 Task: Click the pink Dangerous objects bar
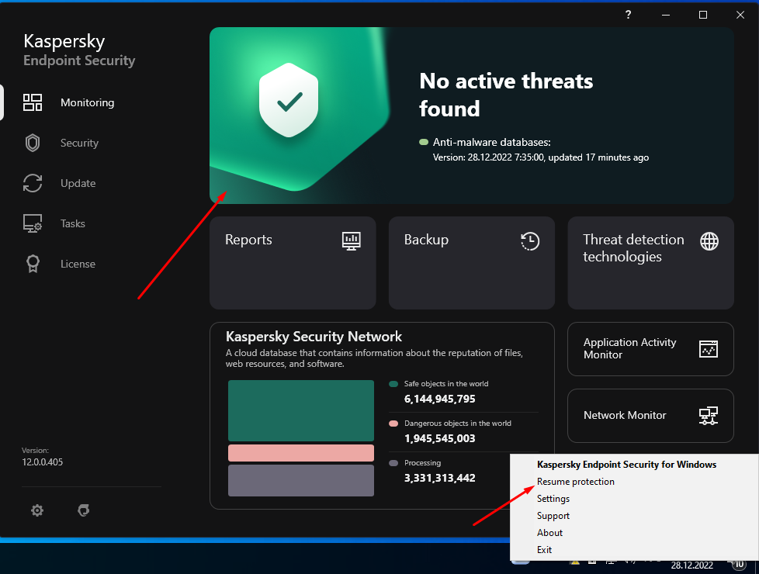[x=301, y=453]
